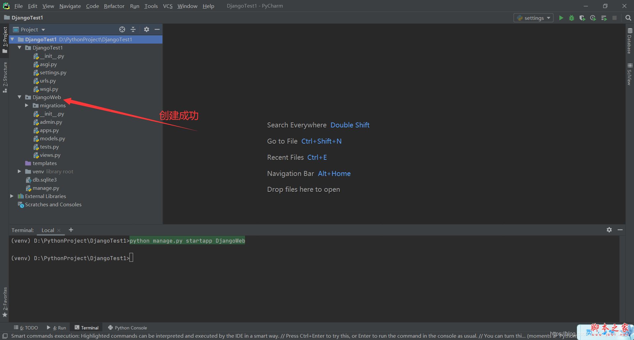Open the Tools menu
Screen dimensions: 634x340
point(151,6)
